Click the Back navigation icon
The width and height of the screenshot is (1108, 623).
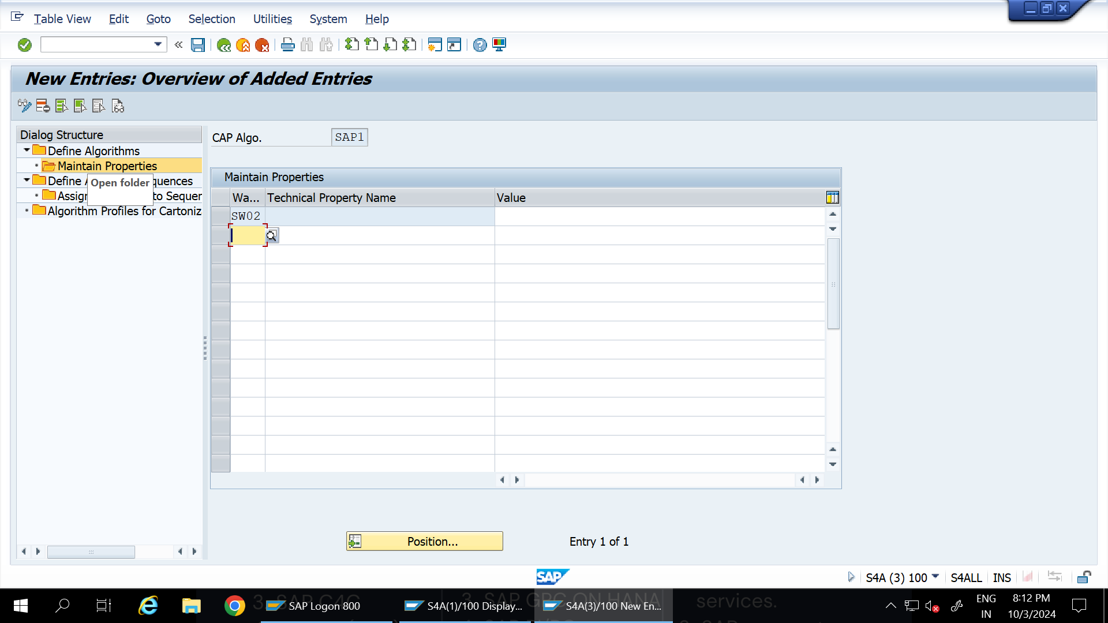point(224,44)
